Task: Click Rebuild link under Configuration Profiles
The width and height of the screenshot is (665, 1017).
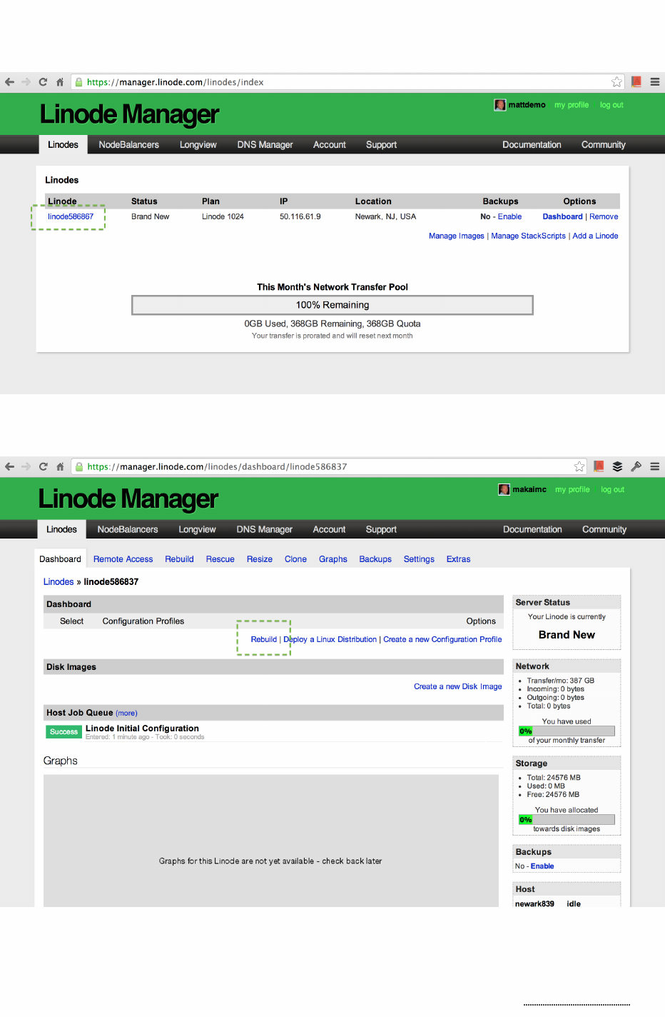Action: coord(263,640)
